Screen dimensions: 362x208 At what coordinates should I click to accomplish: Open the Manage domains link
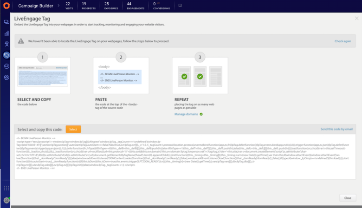pos(186,114)
